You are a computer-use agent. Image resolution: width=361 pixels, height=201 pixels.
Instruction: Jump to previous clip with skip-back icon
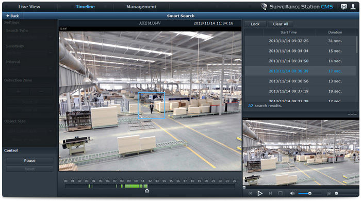[250, 193]
